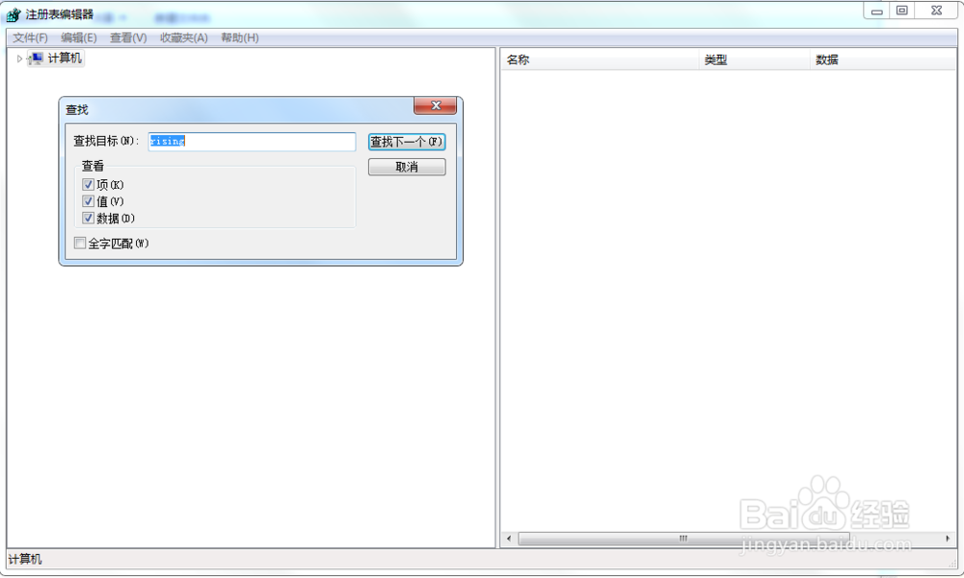
Task: Click the 名称 column header
Action: tap(600, 60)
